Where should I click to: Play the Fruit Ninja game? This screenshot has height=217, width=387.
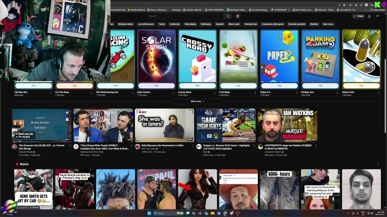pyautogui.click(x=239, y=86)
